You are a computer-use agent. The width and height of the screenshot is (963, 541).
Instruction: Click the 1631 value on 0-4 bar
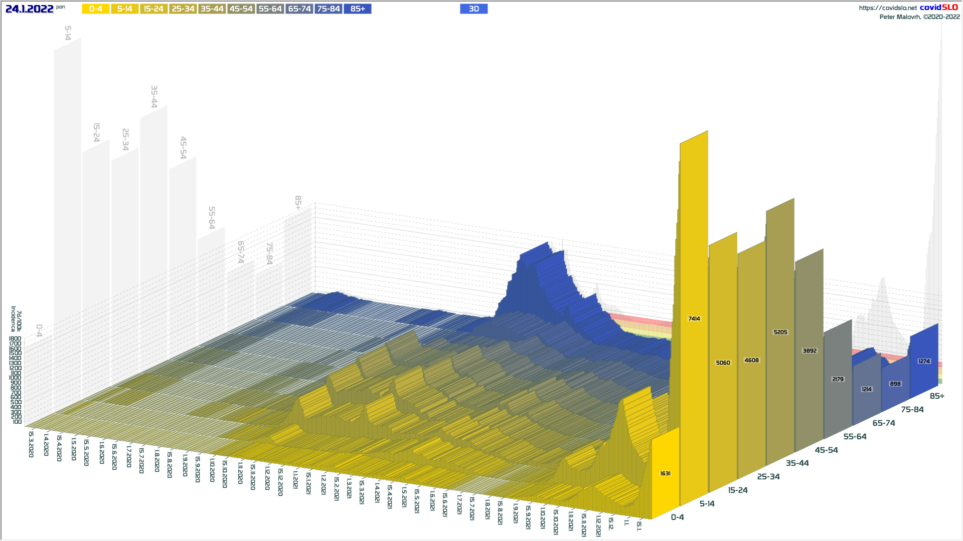pos(665,473)
